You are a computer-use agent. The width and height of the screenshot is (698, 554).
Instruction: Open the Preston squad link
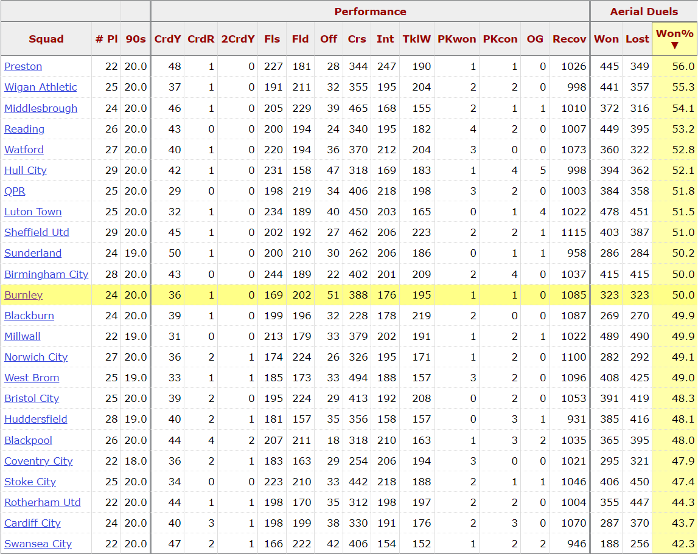pos(23,66)
